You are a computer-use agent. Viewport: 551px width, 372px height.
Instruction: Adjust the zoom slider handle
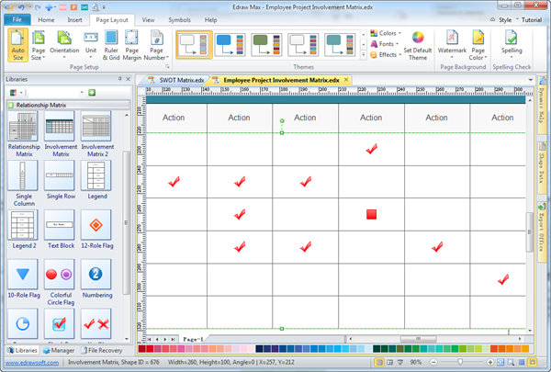(460, 362)
